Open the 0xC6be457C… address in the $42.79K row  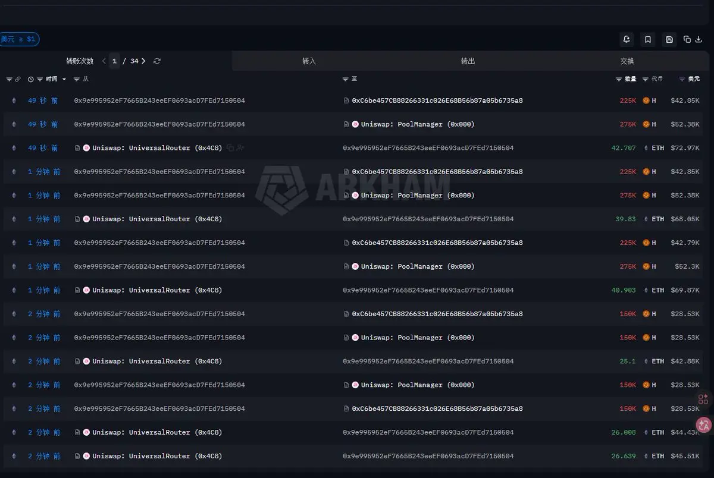click(437, 243)
